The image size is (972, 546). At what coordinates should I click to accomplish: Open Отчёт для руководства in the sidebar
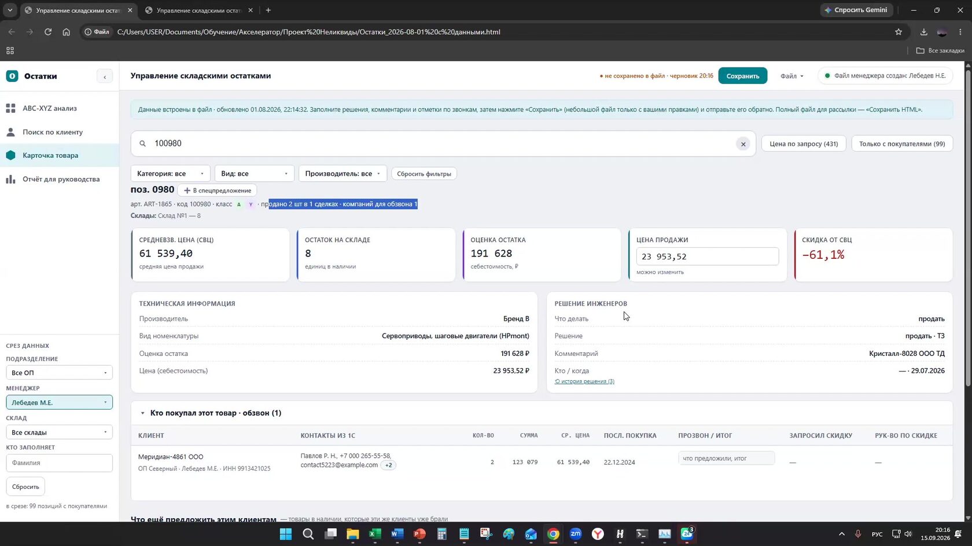click(x=61, y=179)
